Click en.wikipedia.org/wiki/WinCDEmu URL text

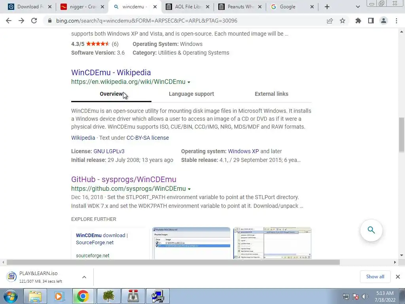pos(129,82)
